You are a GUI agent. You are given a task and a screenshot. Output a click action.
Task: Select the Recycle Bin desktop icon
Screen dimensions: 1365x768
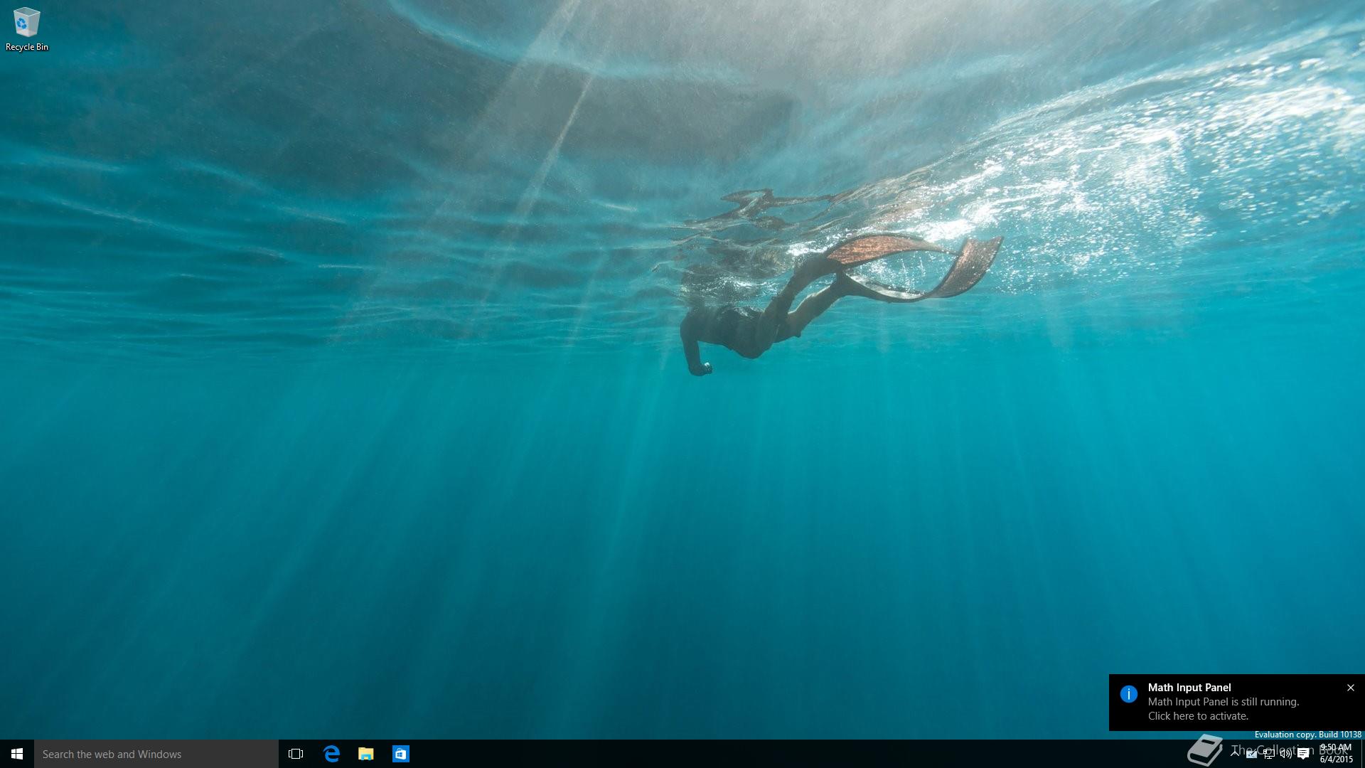pyautogui.click(x=27, y=29)
